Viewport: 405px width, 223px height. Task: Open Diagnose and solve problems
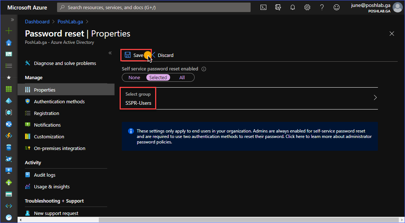65,64
